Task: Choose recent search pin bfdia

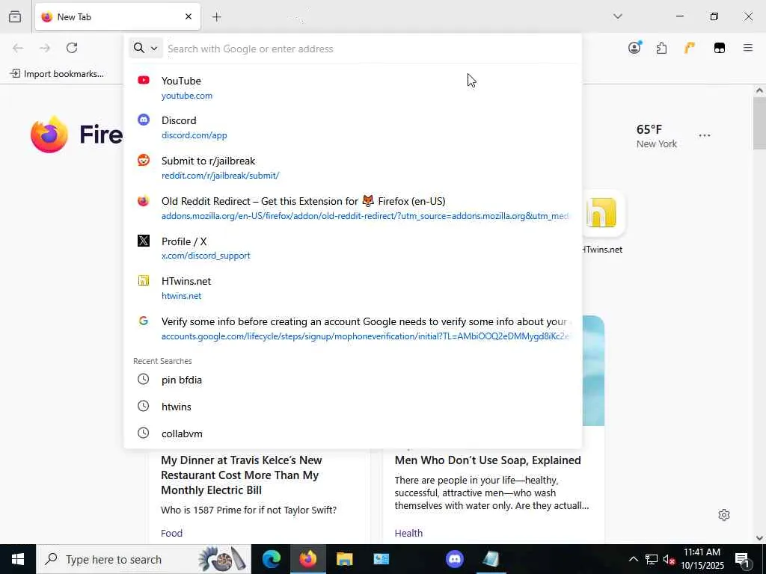Action: (353, 380)
